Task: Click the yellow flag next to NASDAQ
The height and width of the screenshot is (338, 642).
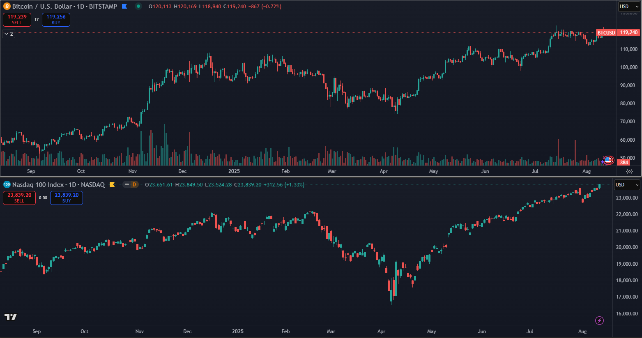Action: [112, 184]
